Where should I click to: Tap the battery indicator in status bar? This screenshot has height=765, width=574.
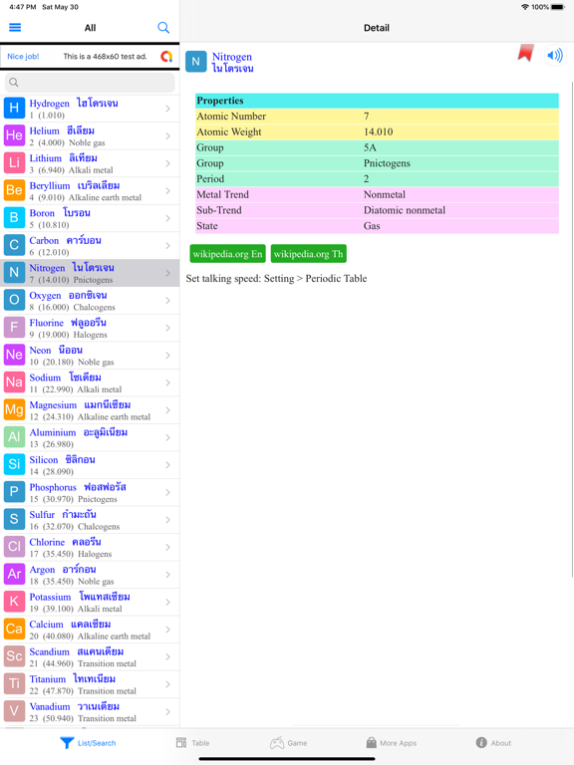pos(558,7)
